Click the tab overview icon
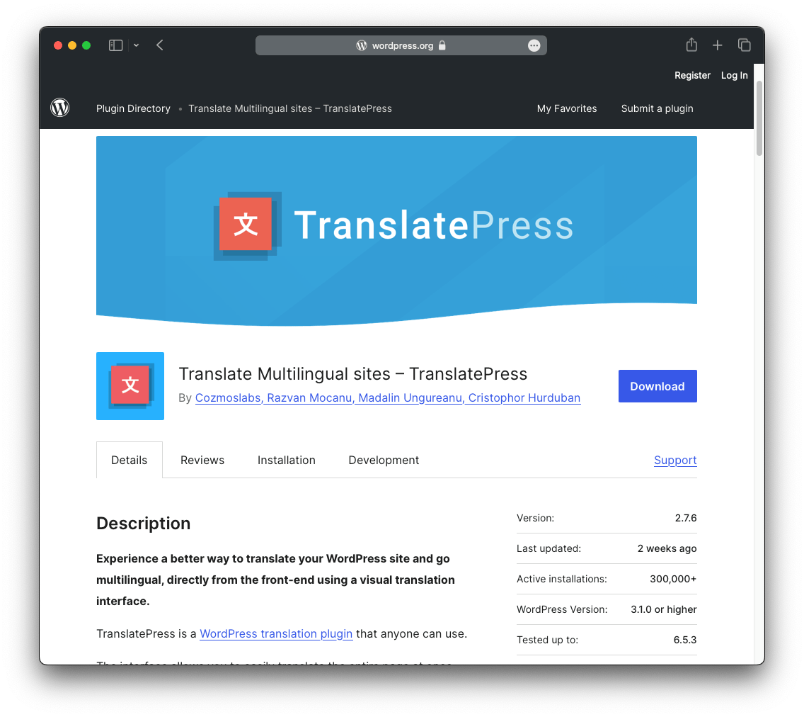The height and width of the screenshot is (717, 804). click(x=745, y=45)
